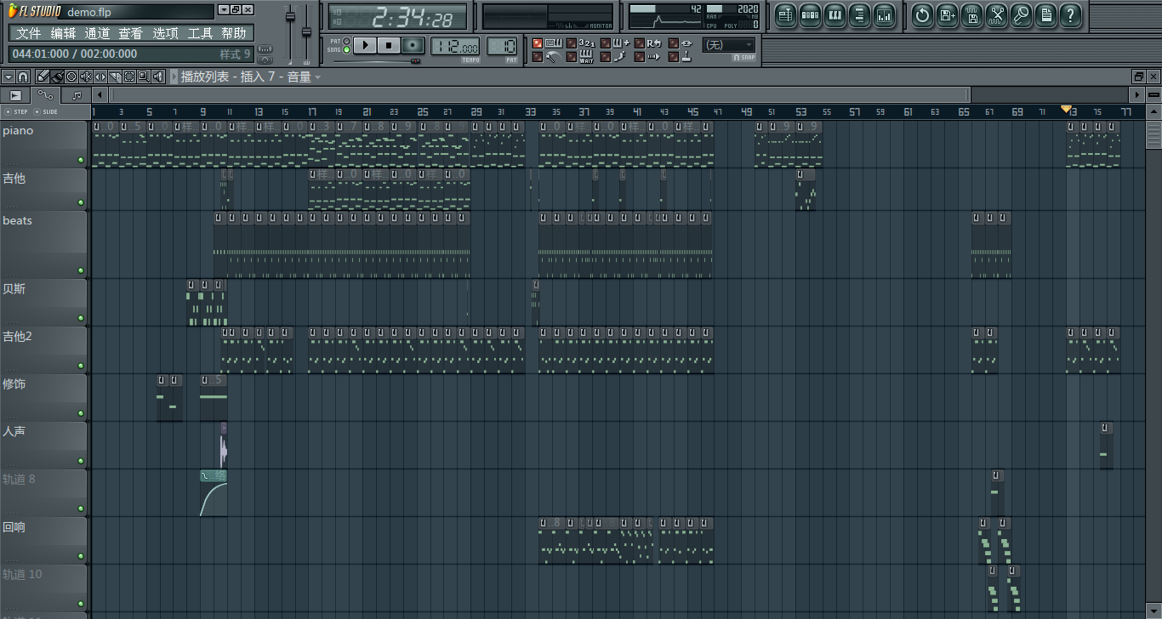Open the playlist window shortcut icon
The image size is (1162, 619).
[785, 14]
